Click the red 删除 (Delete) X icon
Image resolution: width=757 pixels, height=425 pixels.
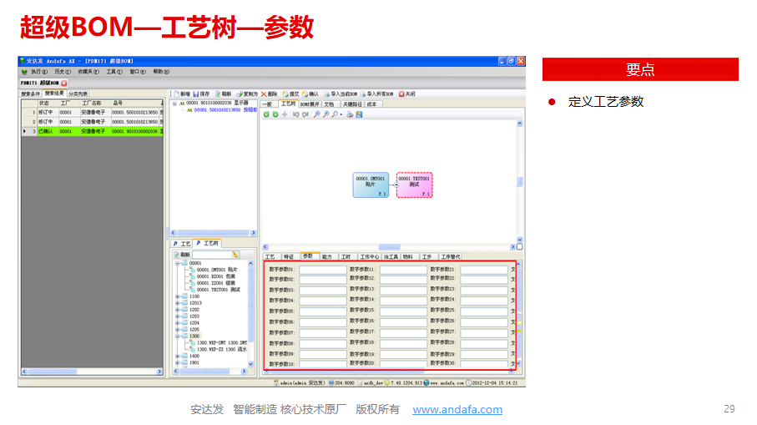264,94
